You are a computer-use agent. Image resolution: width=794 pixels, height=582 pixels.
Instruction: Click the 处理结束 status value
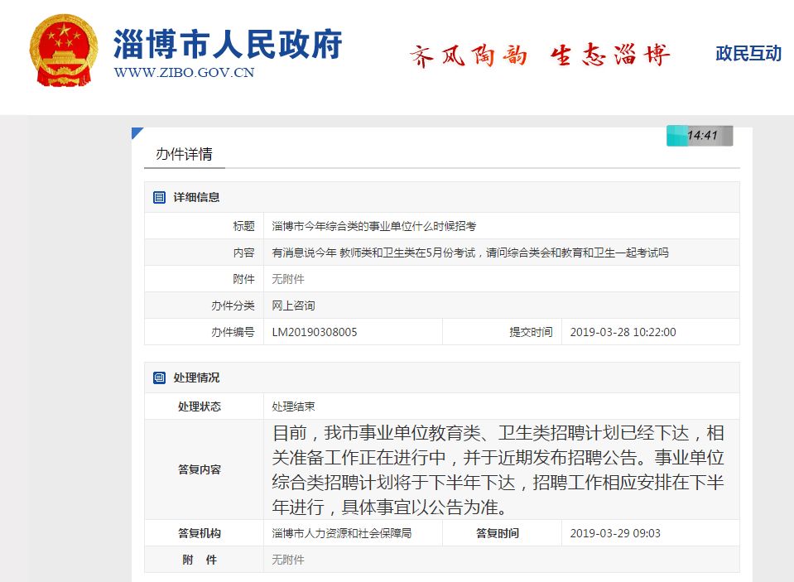point(294,406)
